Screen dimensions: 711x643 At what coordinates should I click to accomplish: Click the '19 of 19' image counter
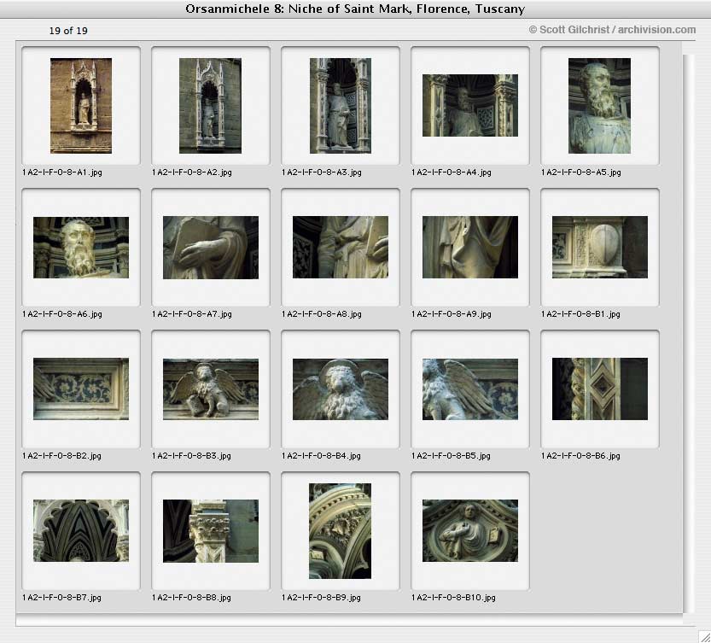pyautogui.click(x=68, y=31)
